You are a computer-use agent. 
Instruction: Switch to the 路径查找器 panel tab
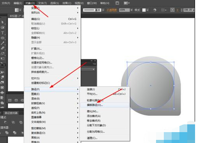pyautogui.click(x=11, y=113)
